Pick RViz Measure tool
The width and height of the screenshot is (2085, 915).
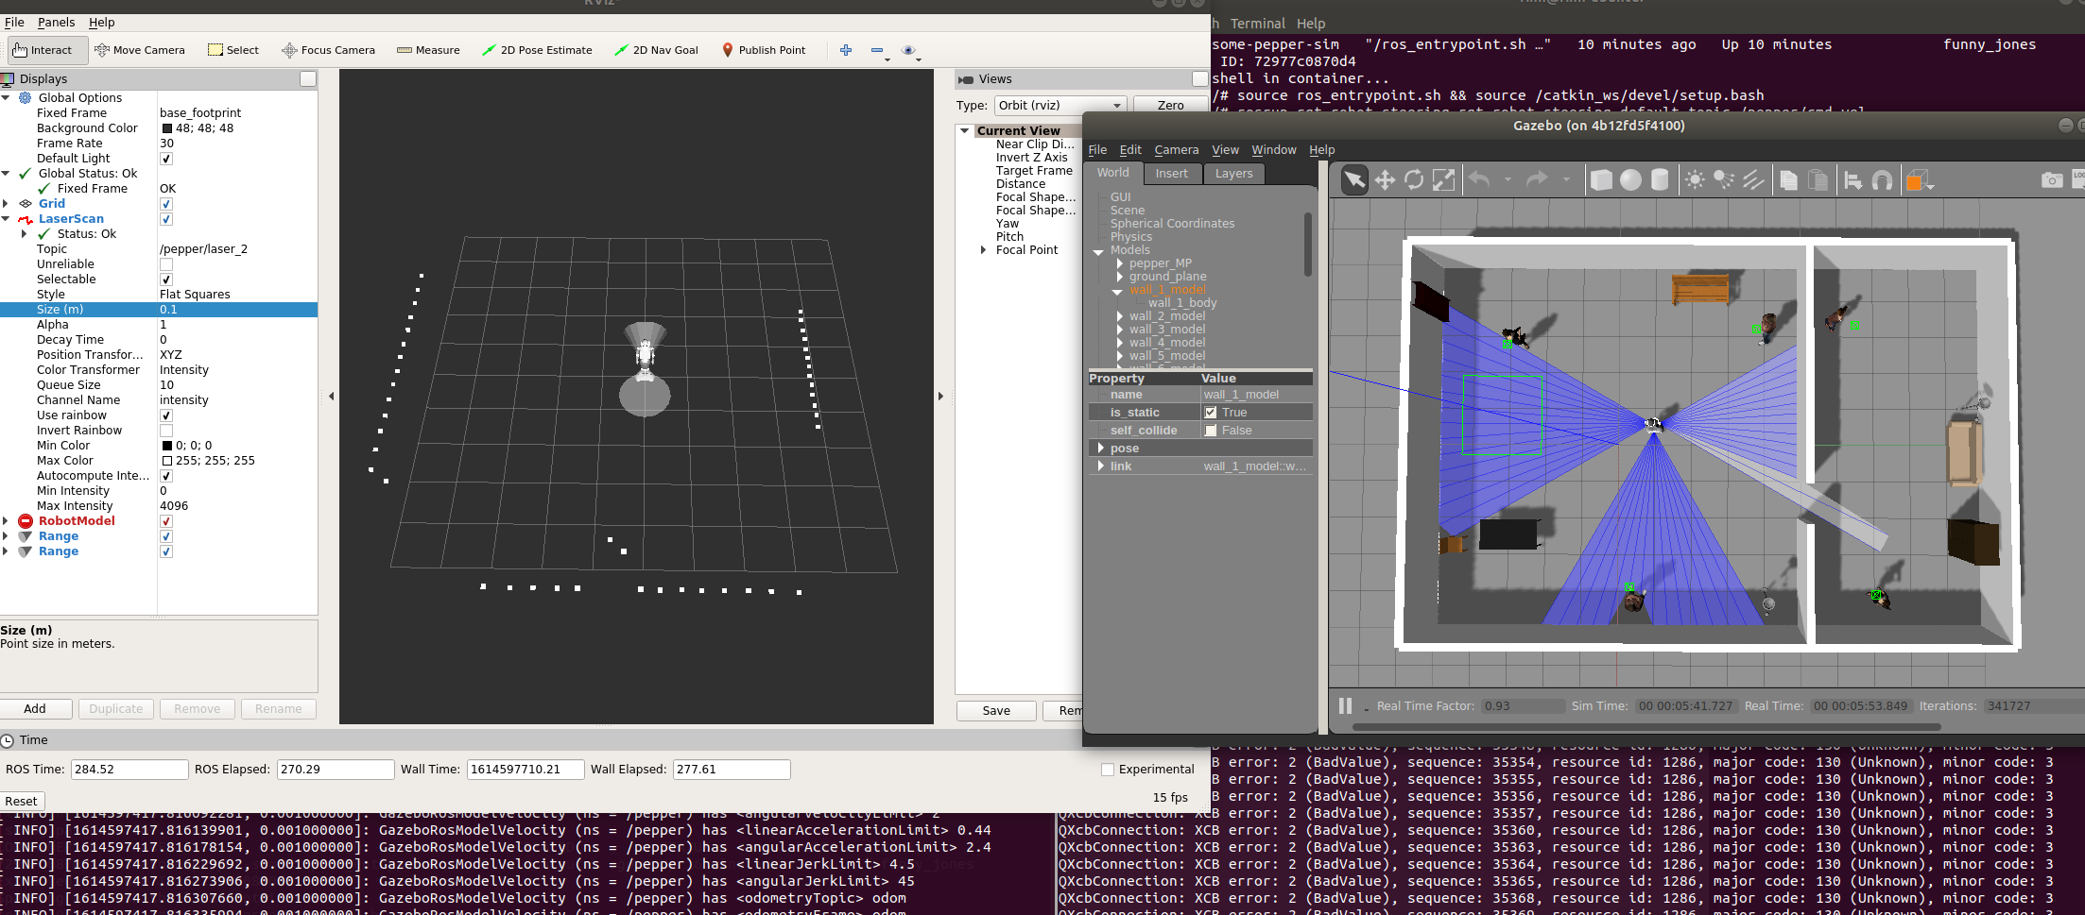coord(428,50)
